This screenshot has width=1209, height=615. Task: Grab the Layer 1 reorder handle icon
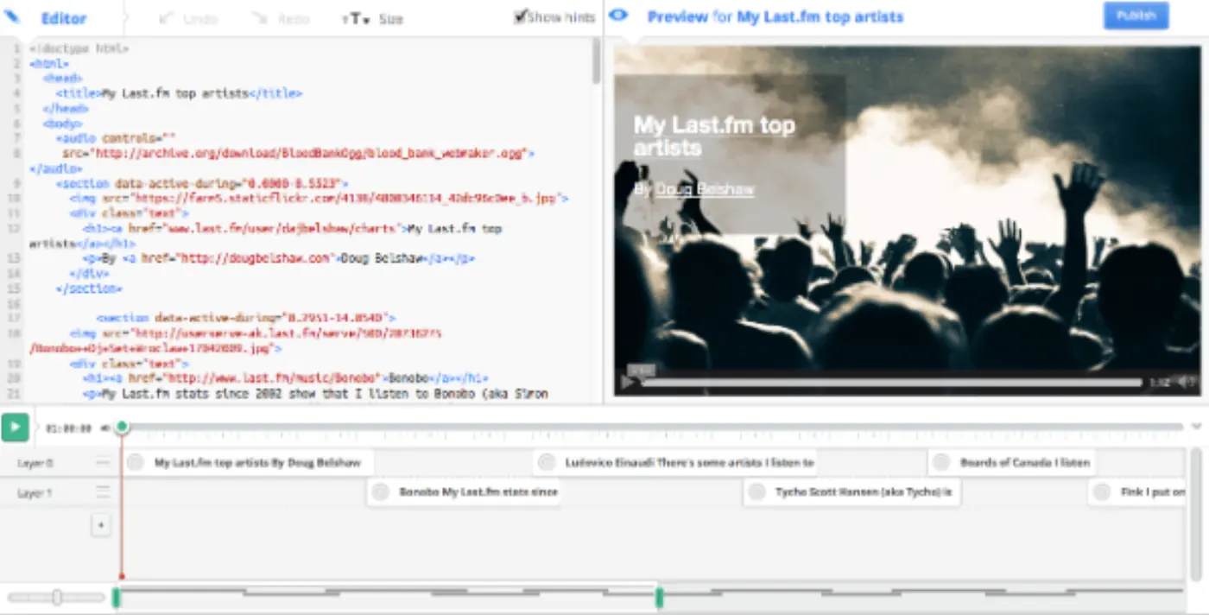pos(104,492)
